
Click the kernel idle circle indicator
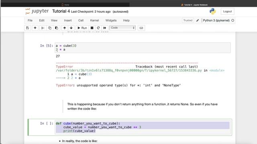pyautogui.click(x=233, y=20)
